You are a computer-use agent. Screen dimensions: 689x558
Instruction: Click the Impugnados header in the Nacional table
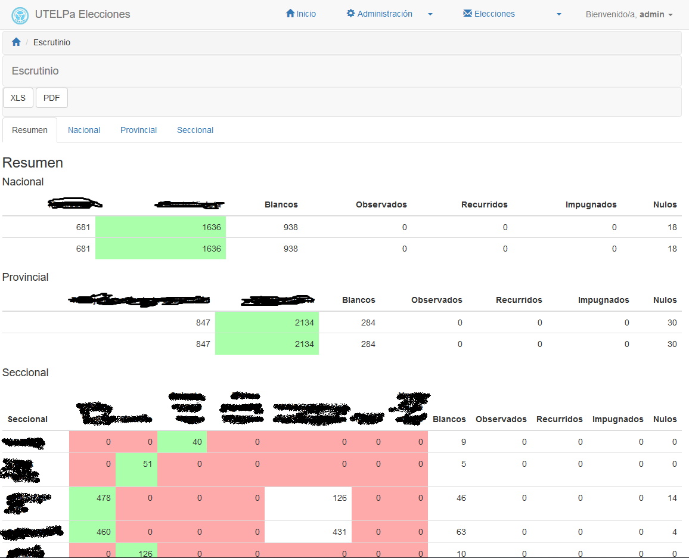pos(591,204)
